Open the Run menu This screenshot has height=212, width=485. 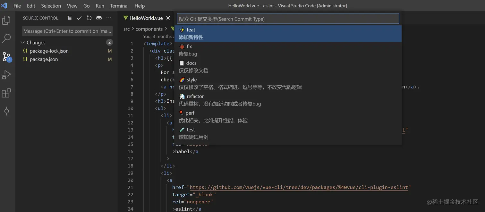coord(100,6)
